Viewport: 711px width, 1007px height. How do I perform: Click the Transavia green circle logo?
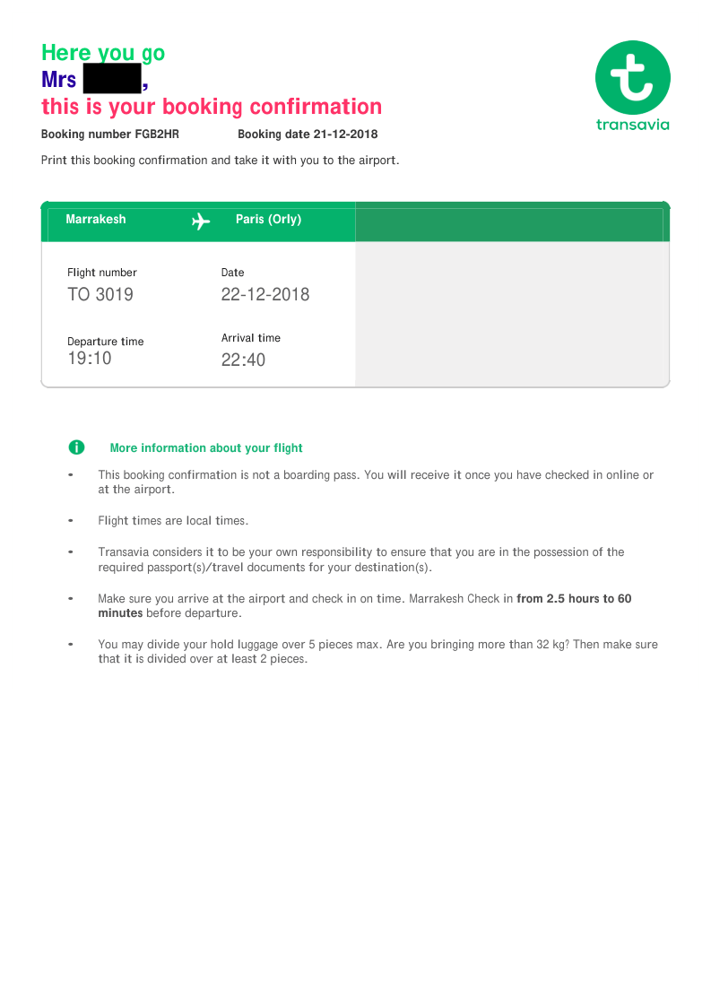pos(632,77)
